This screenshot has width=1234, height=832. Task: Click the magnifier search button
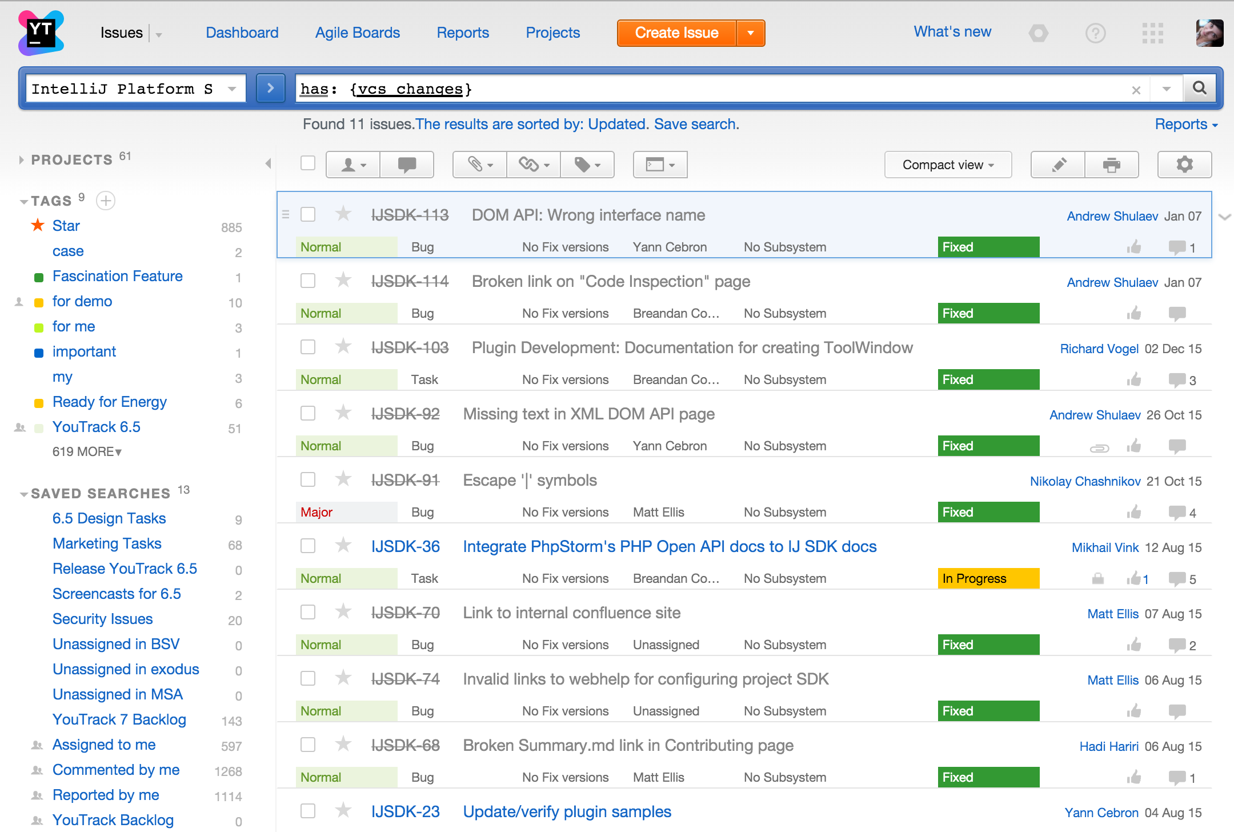(1200, 88)
